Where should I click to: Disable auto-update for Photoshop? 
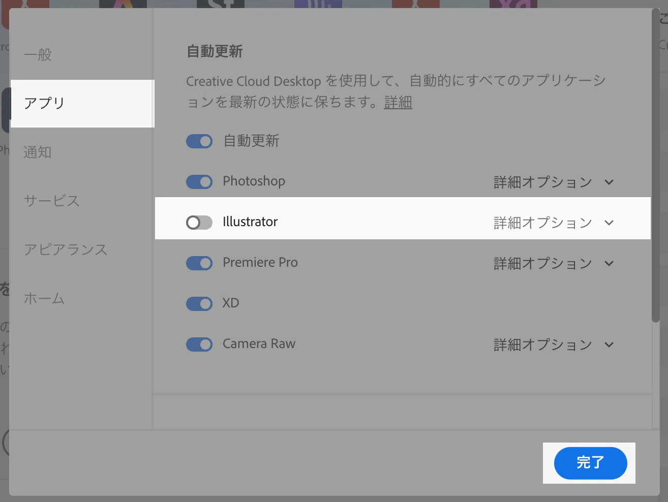point(199,182)
